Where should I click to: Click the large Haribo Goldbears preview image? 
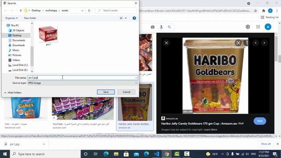click(x=215, y=75)
